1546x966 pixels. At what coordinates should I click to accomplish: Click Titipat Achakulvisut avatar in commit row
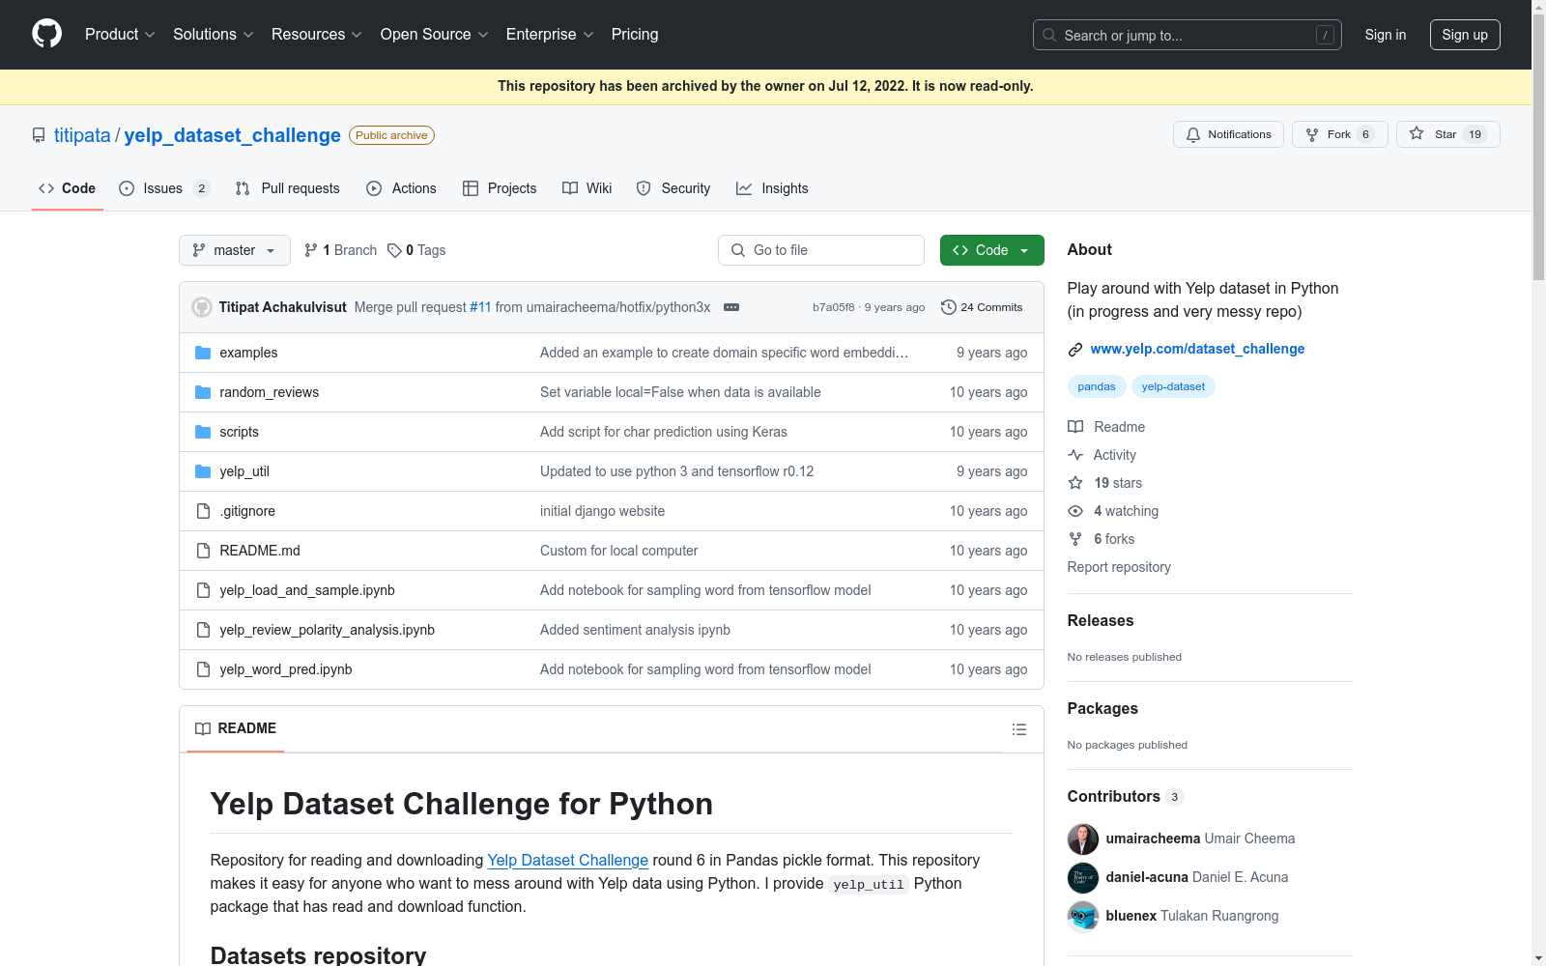(202, 307)
